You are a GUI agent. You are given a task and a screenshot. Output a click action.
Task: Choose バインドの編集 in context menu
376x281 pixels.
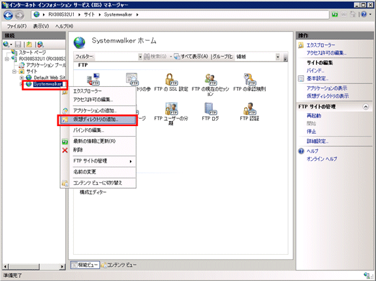pos(98,130)
